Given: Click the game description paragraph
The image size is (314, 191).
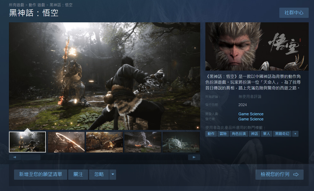Looking at the screenshot, I should [x=253, y=82].
